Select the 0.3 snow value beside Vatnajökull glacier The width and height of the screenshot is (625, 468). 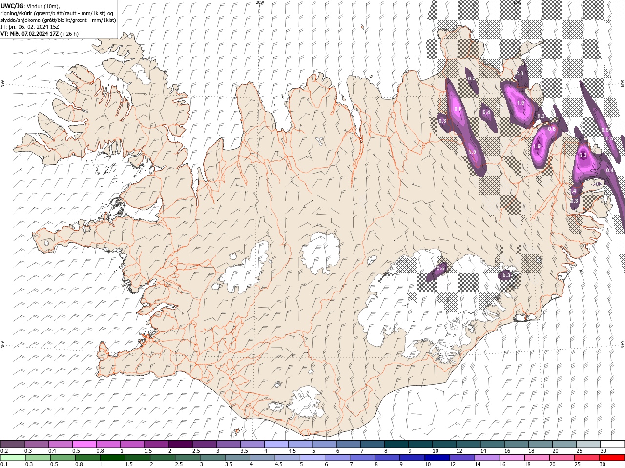coord(506,275)
